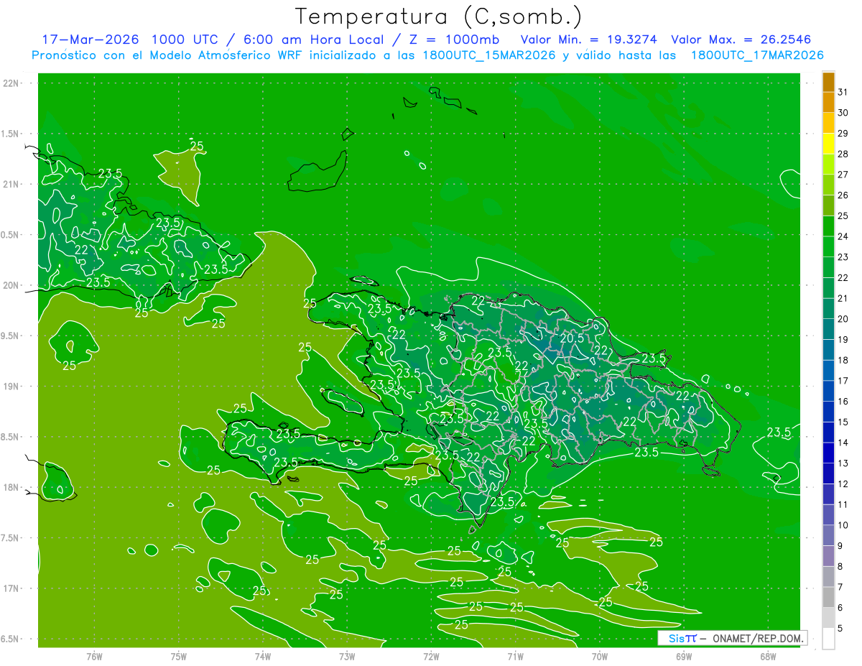
Task: Click the '68W' longitude axis label
Action: click(768, 657)
